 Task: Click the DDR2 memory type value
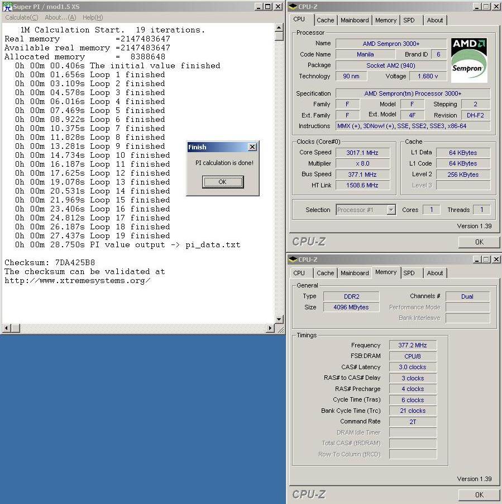tap(351, 296)
